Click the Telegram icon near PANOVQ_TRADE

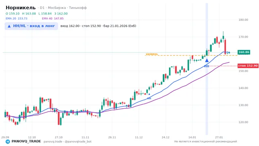pos(8,142)
